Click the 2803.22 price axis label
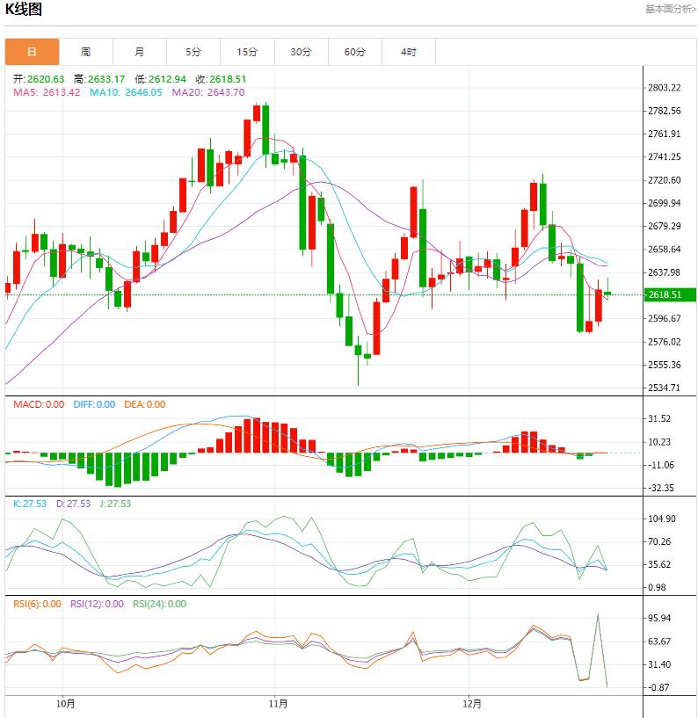698x718 pixels. pyautogui.click(x=664, y=88)
